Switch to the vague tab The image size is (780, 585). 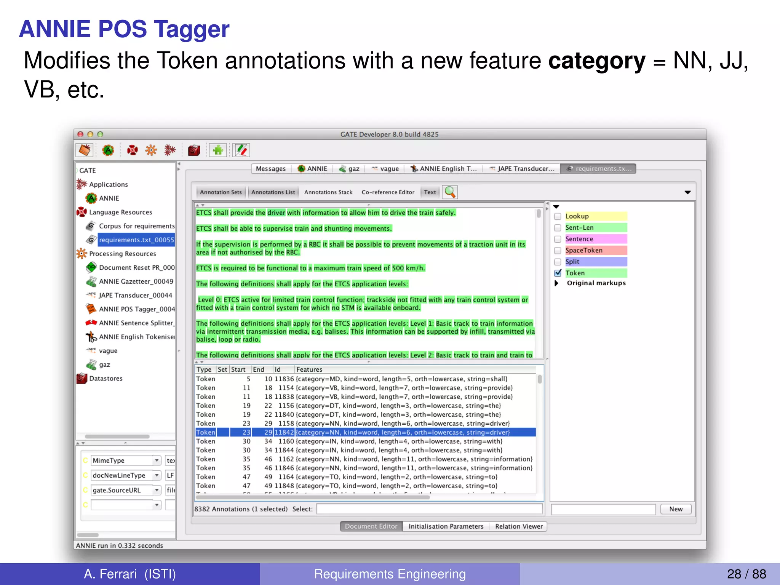pos(385,169)
